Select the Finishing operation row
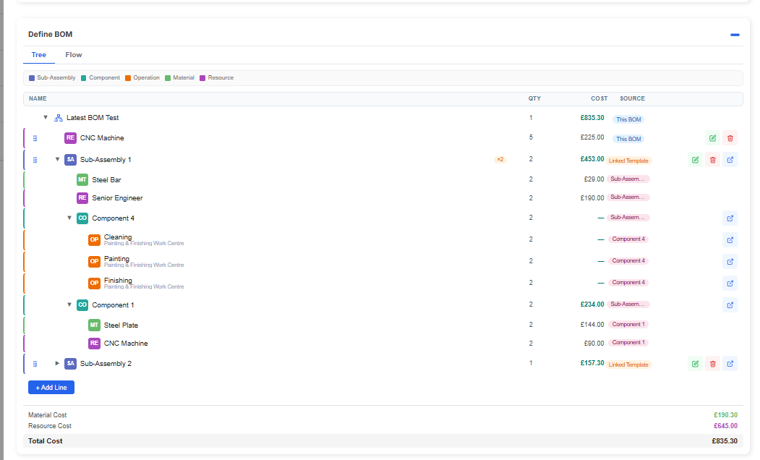The width and height of the screenshot is (760, 460). tap(383, 283)
